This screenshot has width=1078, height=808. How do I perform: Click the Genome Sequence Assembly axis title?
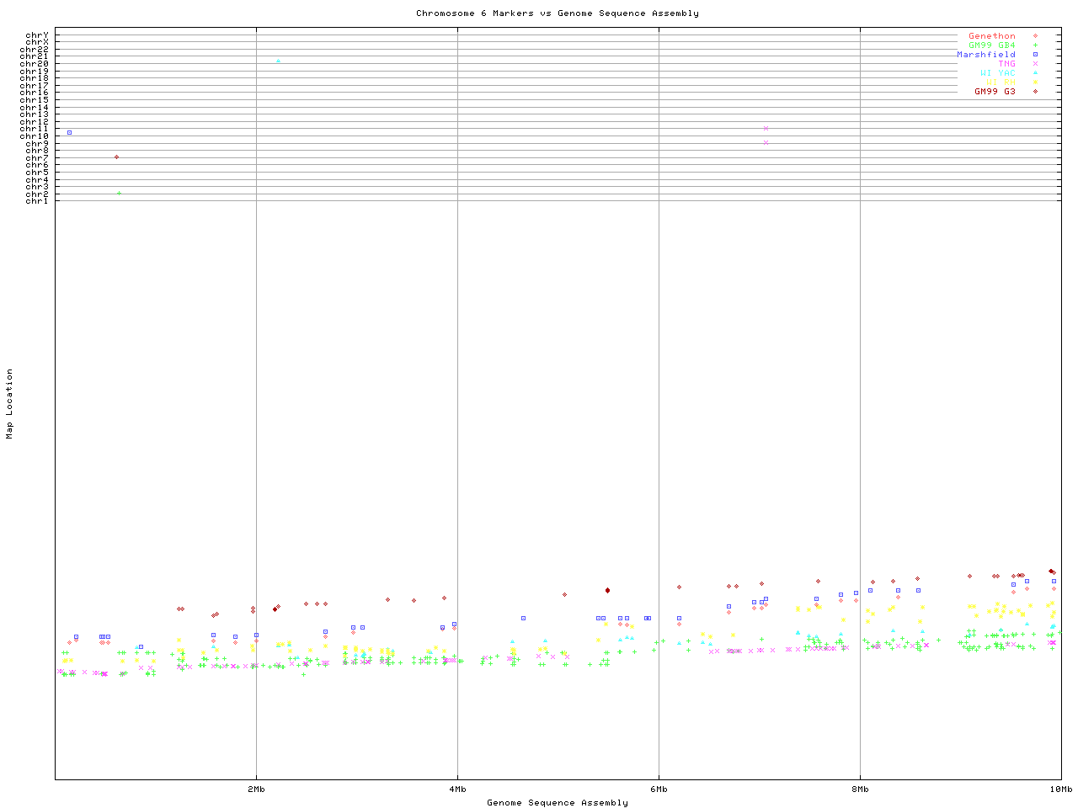pyautogui.click(x=557, y=803)
